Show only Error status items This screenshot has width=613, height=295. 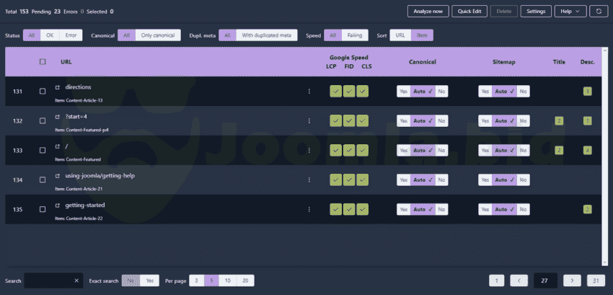click(x=71, y=35)
